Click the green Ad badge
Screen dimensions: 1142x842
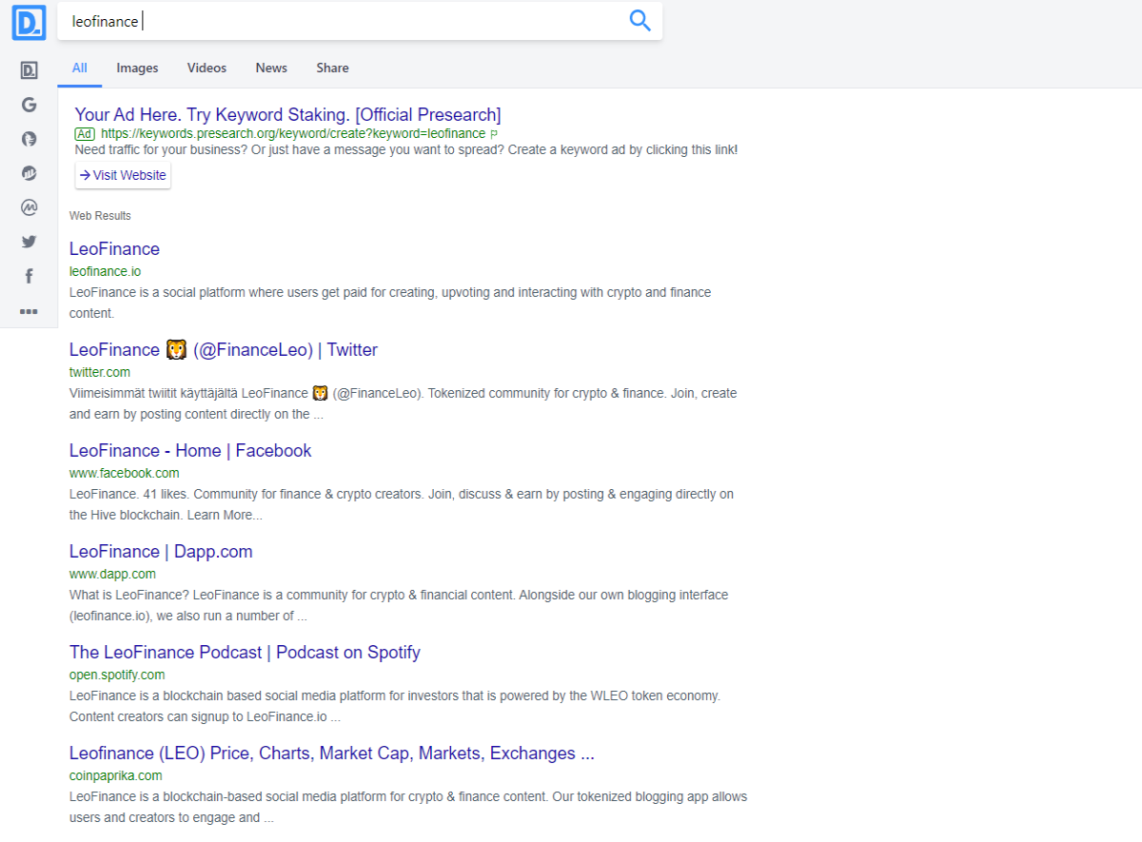pos(85,134)
